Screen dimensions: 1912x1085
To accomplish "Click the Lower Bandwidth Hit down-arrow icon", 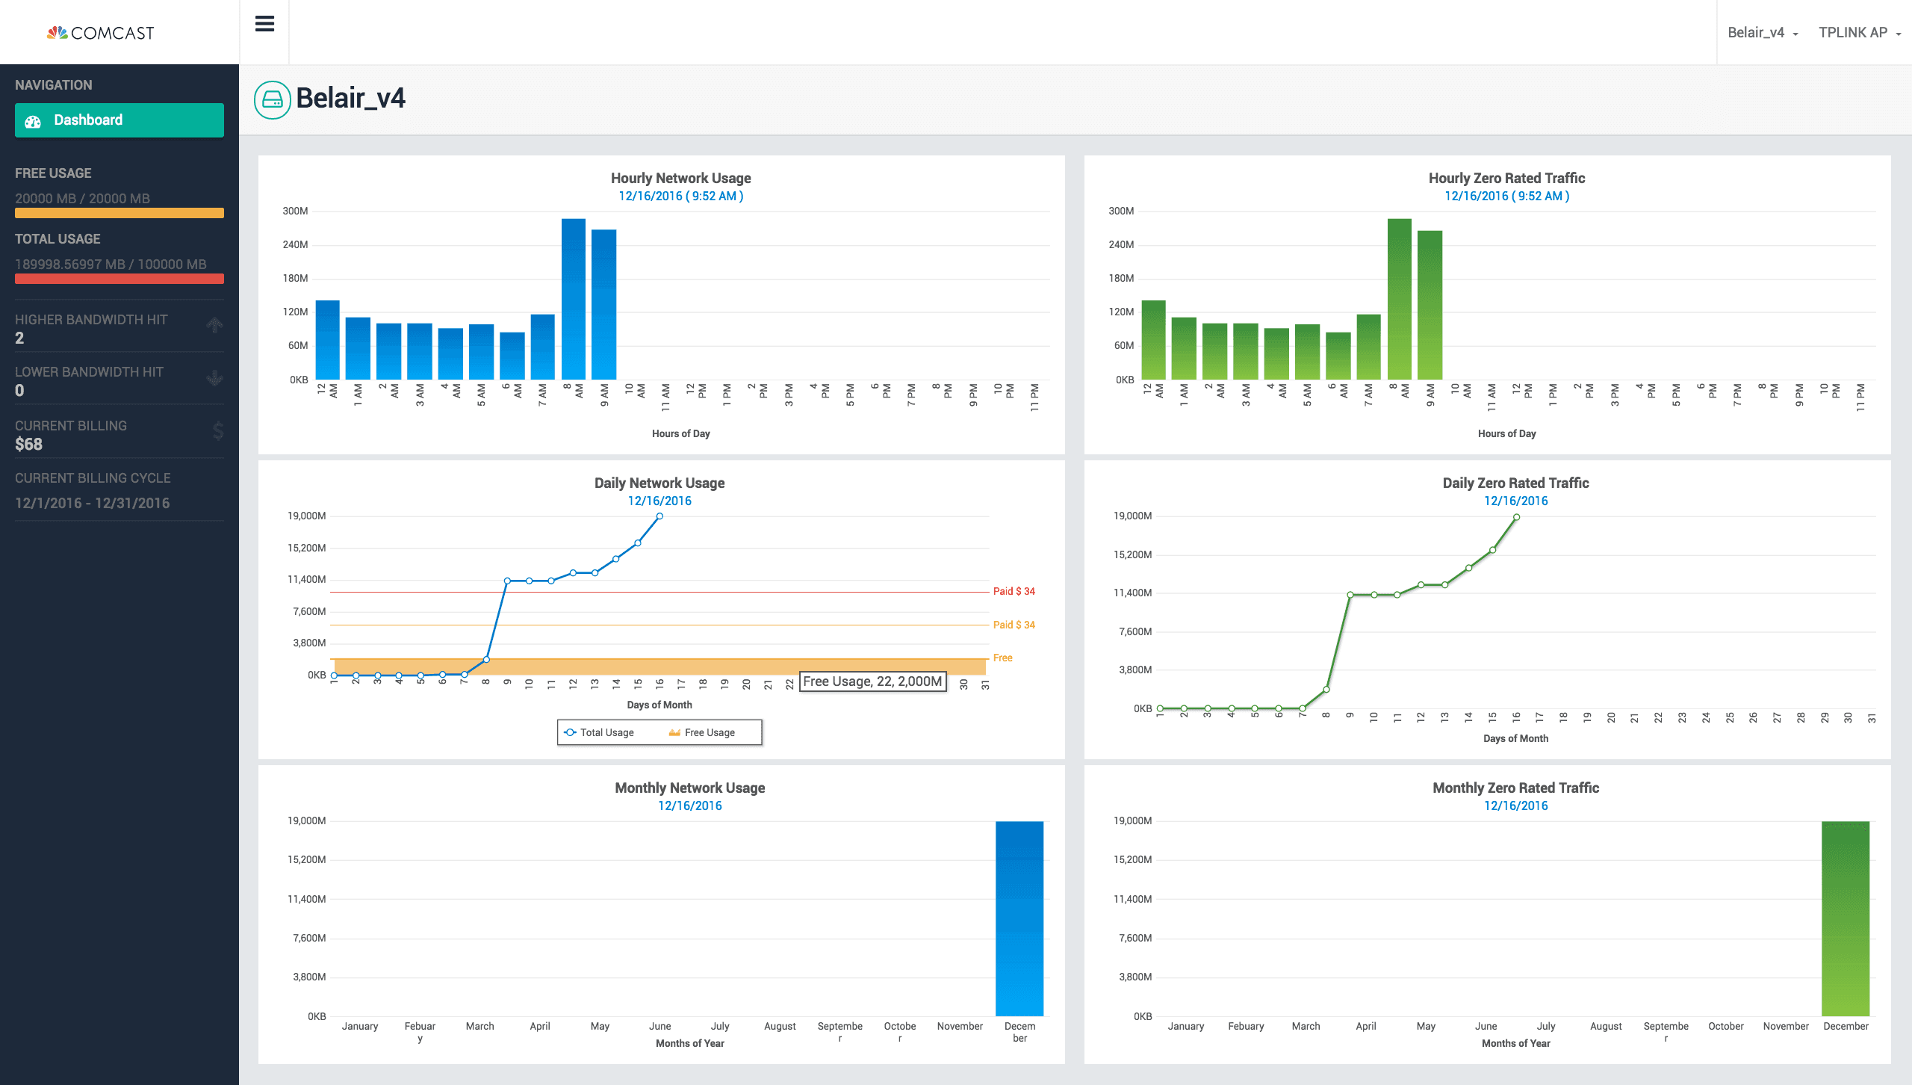I will click(215, 378).
